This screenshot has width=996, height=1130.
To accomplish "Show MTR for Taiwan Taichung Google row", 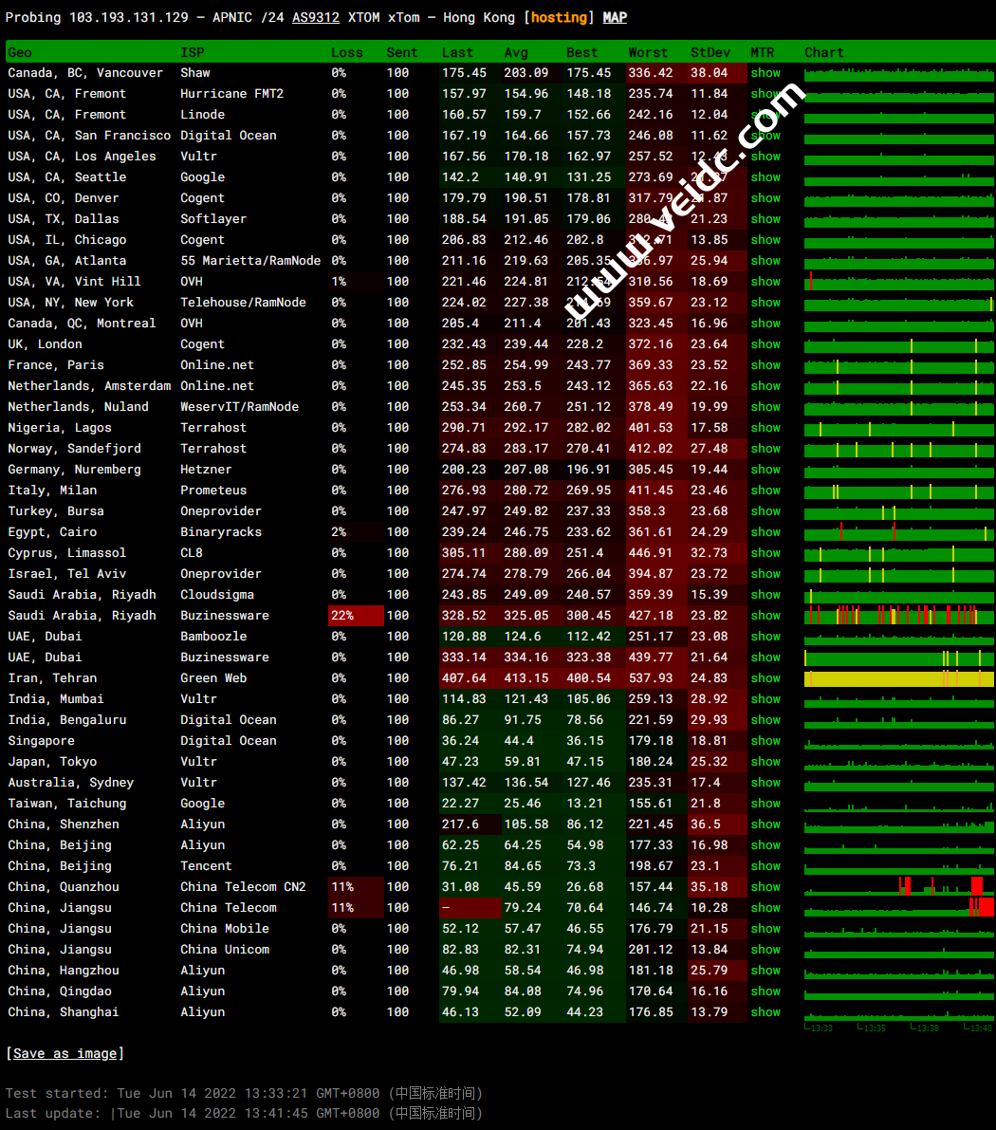I will [x=765, y=805].
